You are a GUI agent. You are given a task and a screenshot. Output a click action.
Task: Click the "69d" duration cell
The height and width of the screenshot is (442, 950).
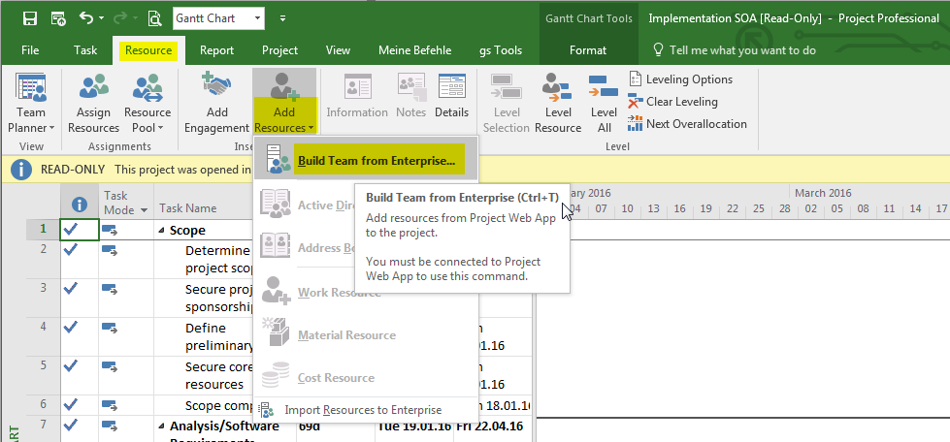point(308,426)
